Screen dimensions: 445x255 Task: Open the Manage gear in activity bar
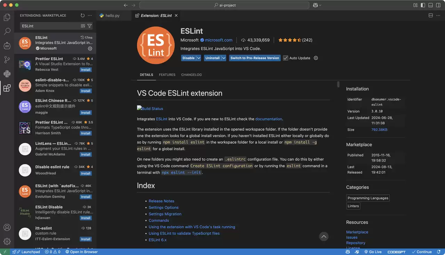7,241
